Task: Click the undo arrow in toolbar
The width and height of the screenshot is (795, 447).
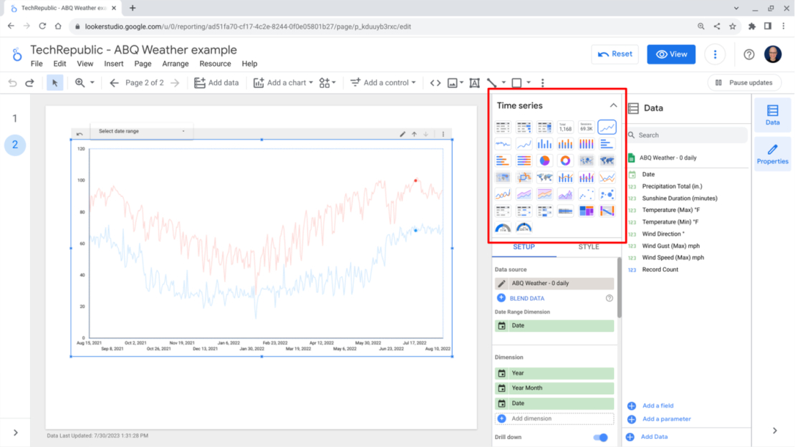Action: [x=12, y=83]
